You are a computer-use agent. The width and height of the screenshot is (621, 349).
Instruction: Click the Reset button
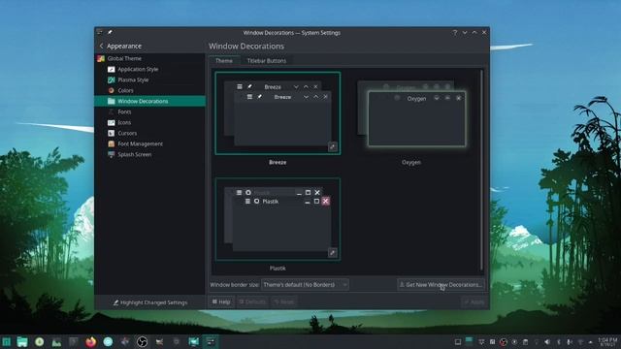coord(284,301)
